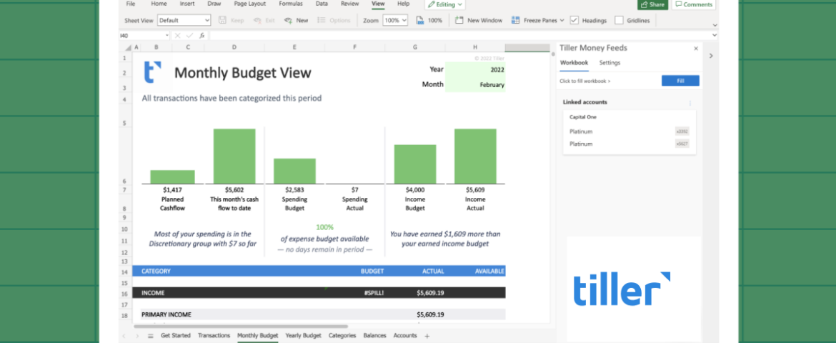Select the Workbook tab in Tiller pane
The height and width of the screenshot is (343, 836).
click(x=574, y=63)
